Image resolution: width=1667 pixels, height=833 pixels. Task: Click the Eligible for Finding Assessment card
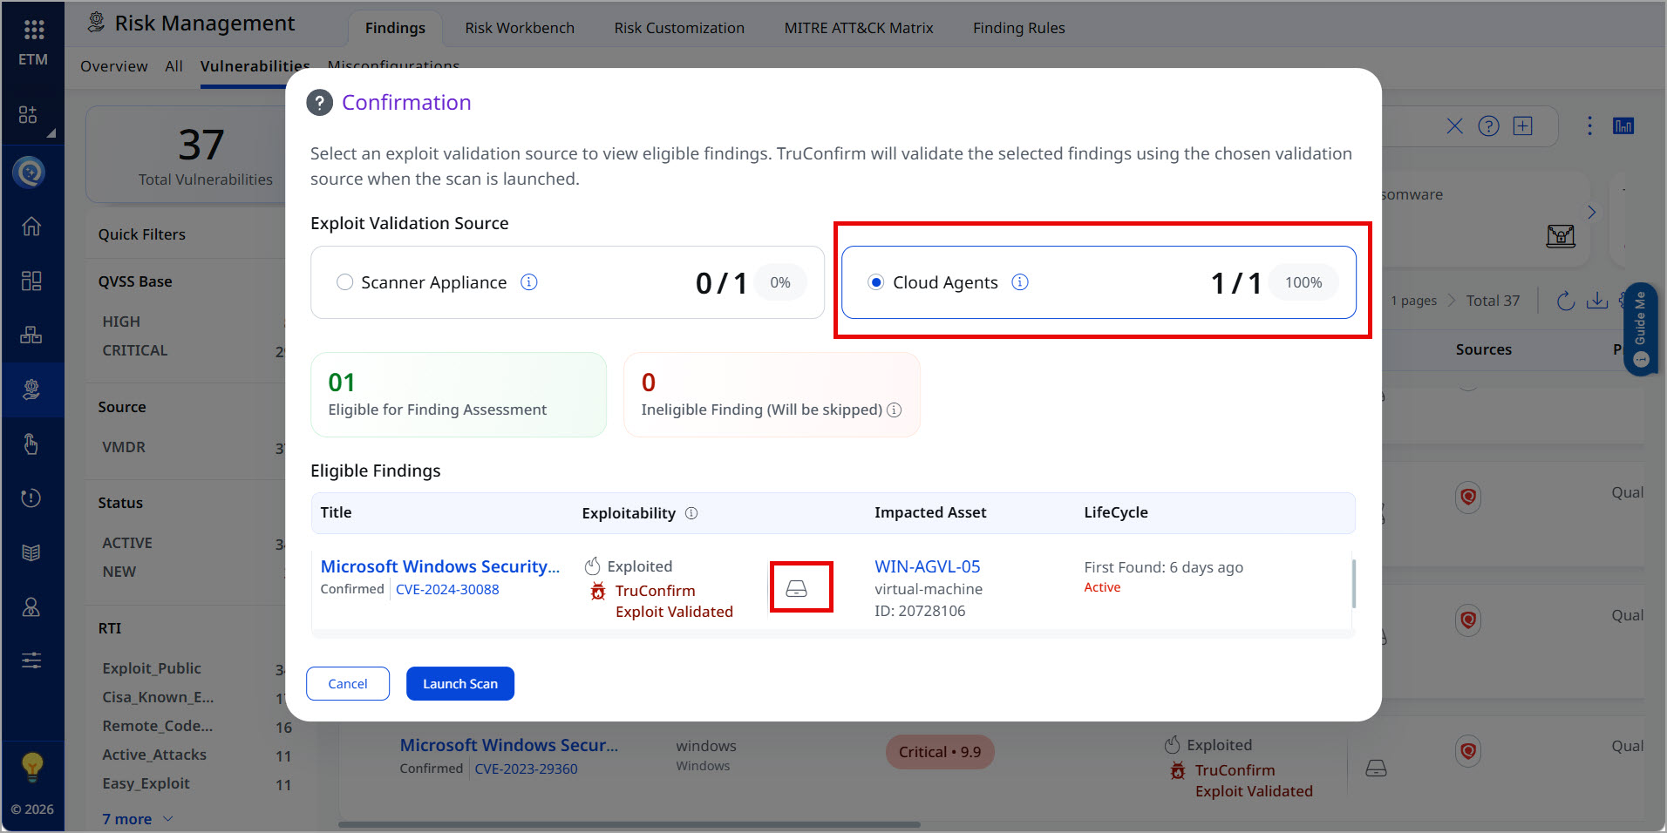tap(459, 395)
